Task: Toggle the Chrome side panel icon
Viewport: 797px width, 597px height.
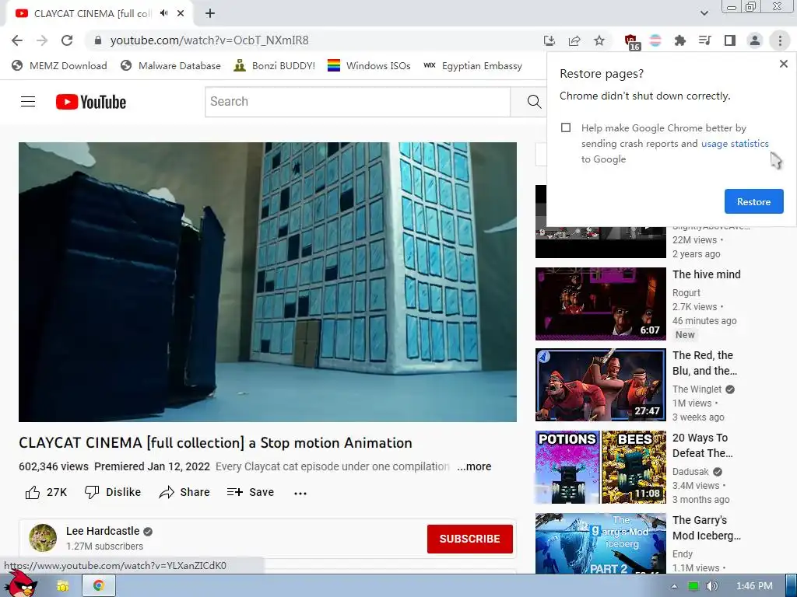Action: pos(730,40)
